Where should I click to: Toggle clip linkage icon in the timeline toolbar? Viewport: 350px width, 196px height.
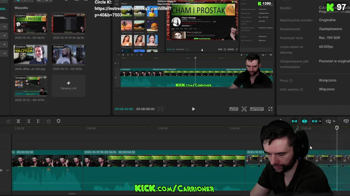click(x=314, y=121)
